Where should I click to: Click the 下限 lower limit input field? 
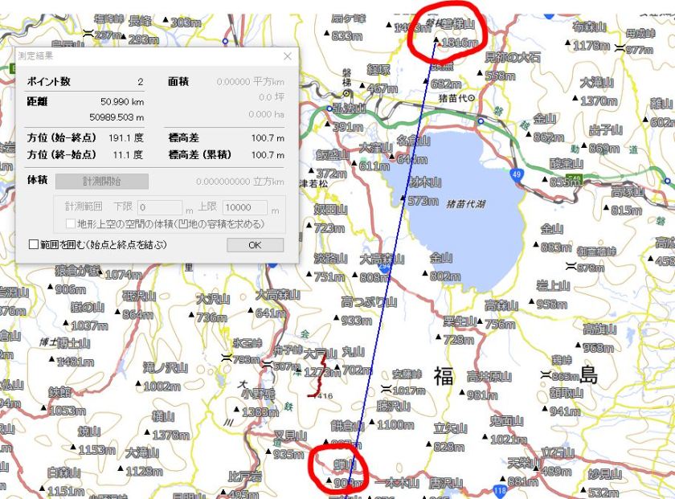(159, 208)
